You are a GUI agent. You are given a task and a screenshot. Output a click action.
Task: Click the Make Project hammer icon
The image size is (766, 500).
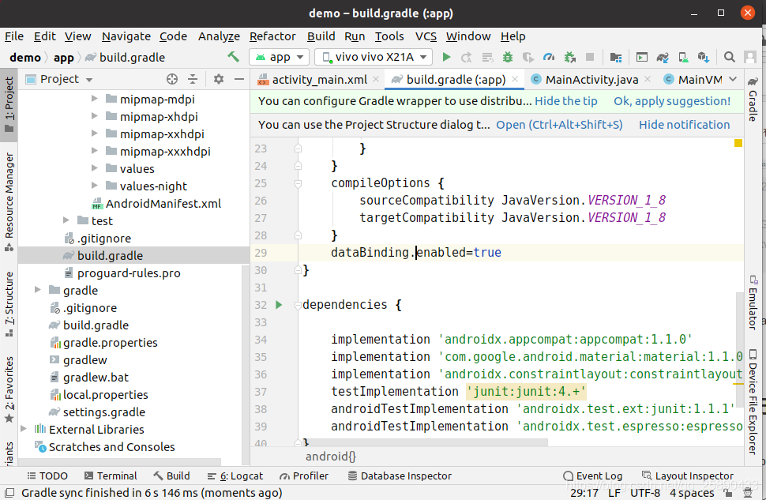click(x=234, y=57)
